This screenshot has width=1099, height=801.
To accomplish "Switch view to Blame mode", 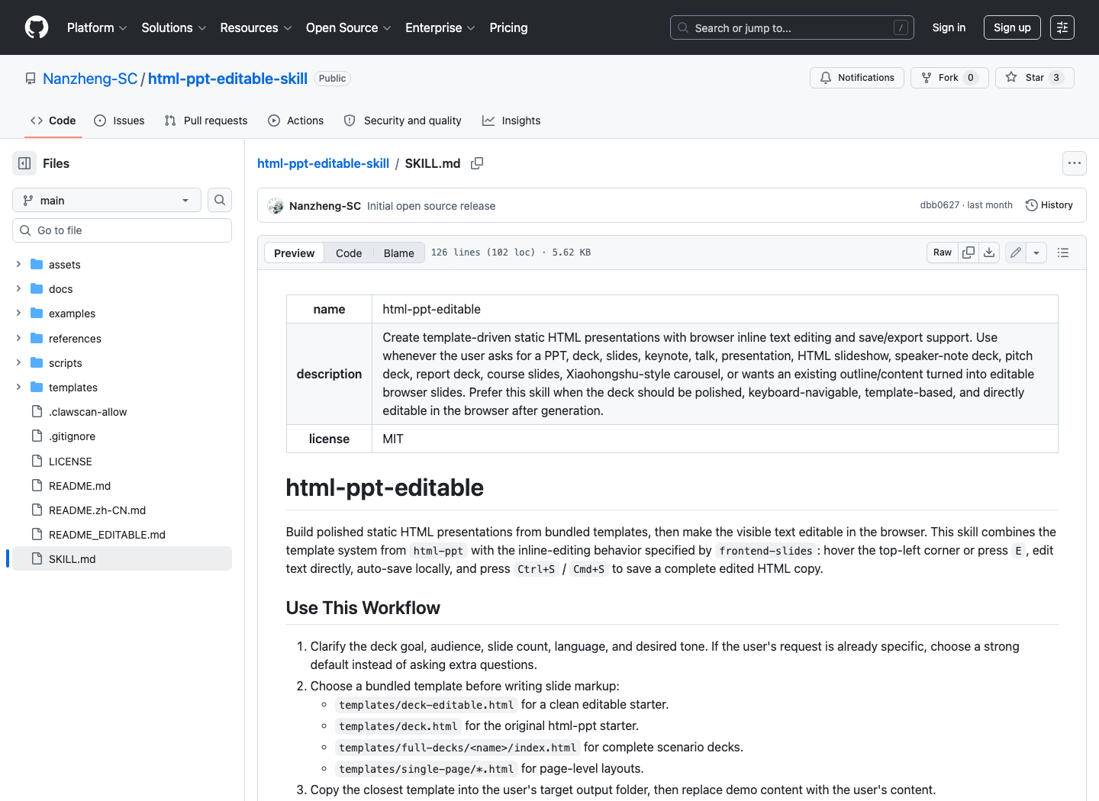I will point(399,253).
